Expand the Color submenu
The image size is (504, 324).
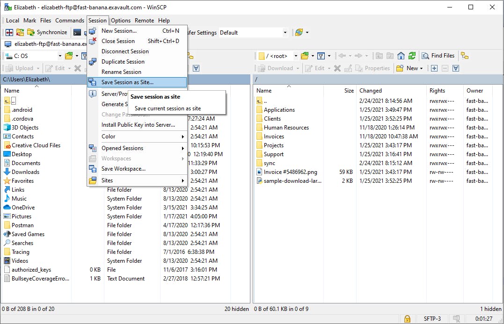(x=137, y=137)
